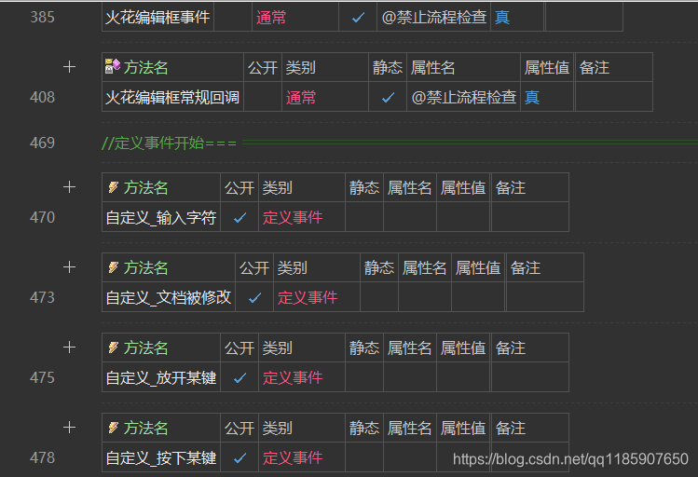Select method name 自定义_放开某键
698x477 pixels.
pos(160,377)
